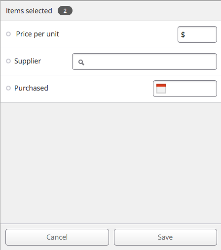221x250 pixels.
Task: Click the dollar sign in price field
Action: pos(183,34)
